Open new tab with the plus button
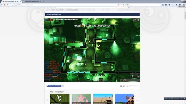 pos(44,1)
